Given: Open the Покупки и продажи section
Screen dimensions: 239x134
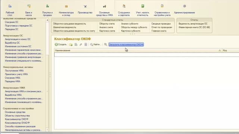Looking at the screenshot, I should [47, 10].
